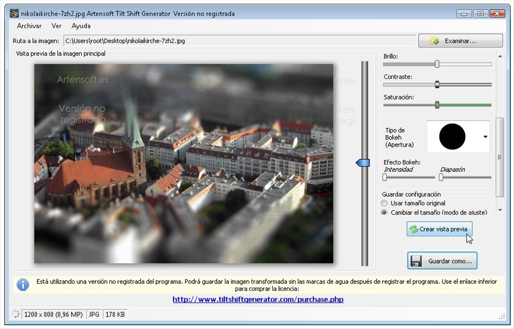Click the blue information icon

coord(23,284)
